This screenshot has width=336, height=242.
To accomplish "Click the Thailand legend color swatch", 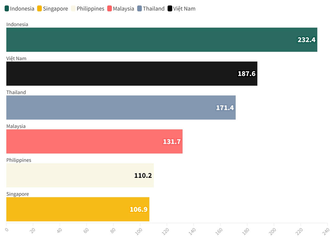I will pyautogui.click(x=140, y=9).
